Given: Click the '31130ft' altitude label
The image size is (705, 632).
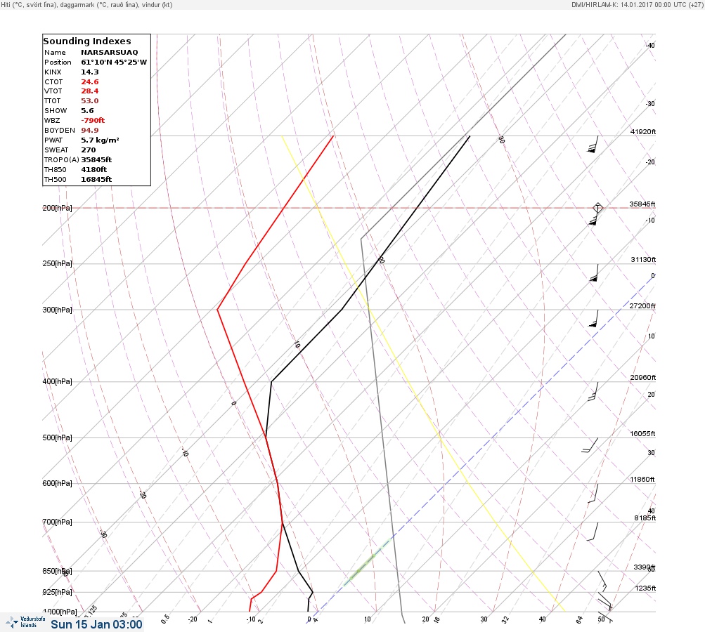Looking at the screenshot, I should tap(643, 260).
